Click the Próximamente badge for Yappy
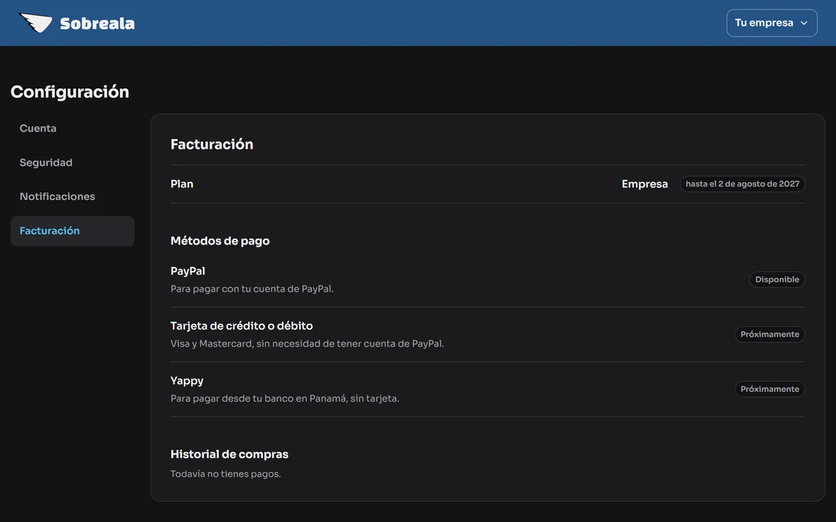This screenshot has width=836, height=522. click(769, 389)
